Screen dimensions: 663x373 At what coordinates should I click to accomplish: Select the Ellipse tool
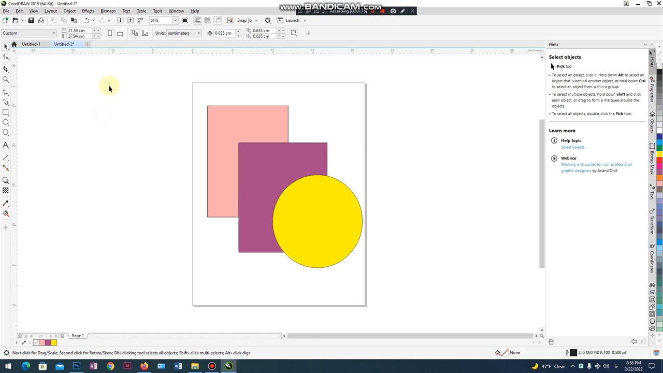coord(6,122)
